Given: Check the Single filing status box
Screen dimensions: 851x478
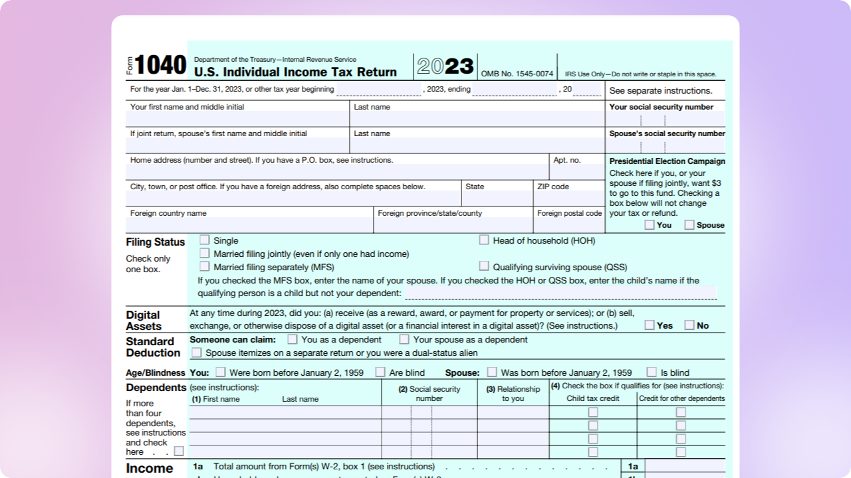Looking at the screenshot, I should [x=205, y=240].
